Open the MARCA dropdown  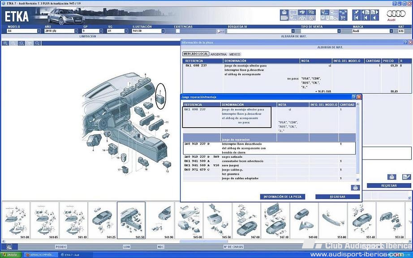(x=391, y=31)
